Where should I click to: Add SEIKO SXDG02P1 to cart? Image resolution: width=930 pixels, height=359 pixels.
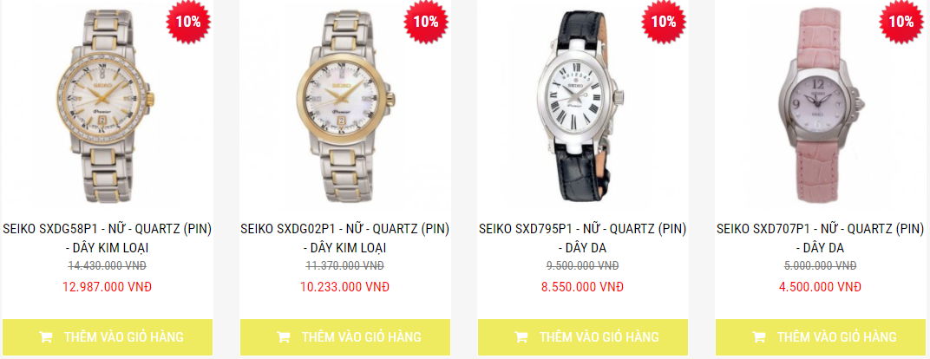(x=345, y=337)
